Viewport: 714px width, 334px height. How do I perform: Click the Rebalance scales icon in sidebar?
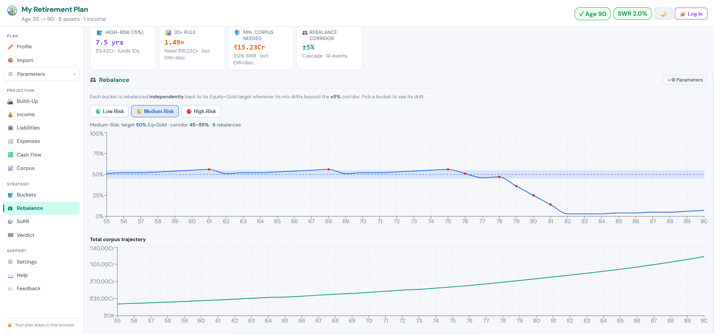pos(11,208)
